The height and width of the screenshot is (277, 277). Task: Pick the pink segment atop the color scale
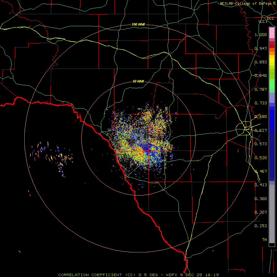point(272,33)
